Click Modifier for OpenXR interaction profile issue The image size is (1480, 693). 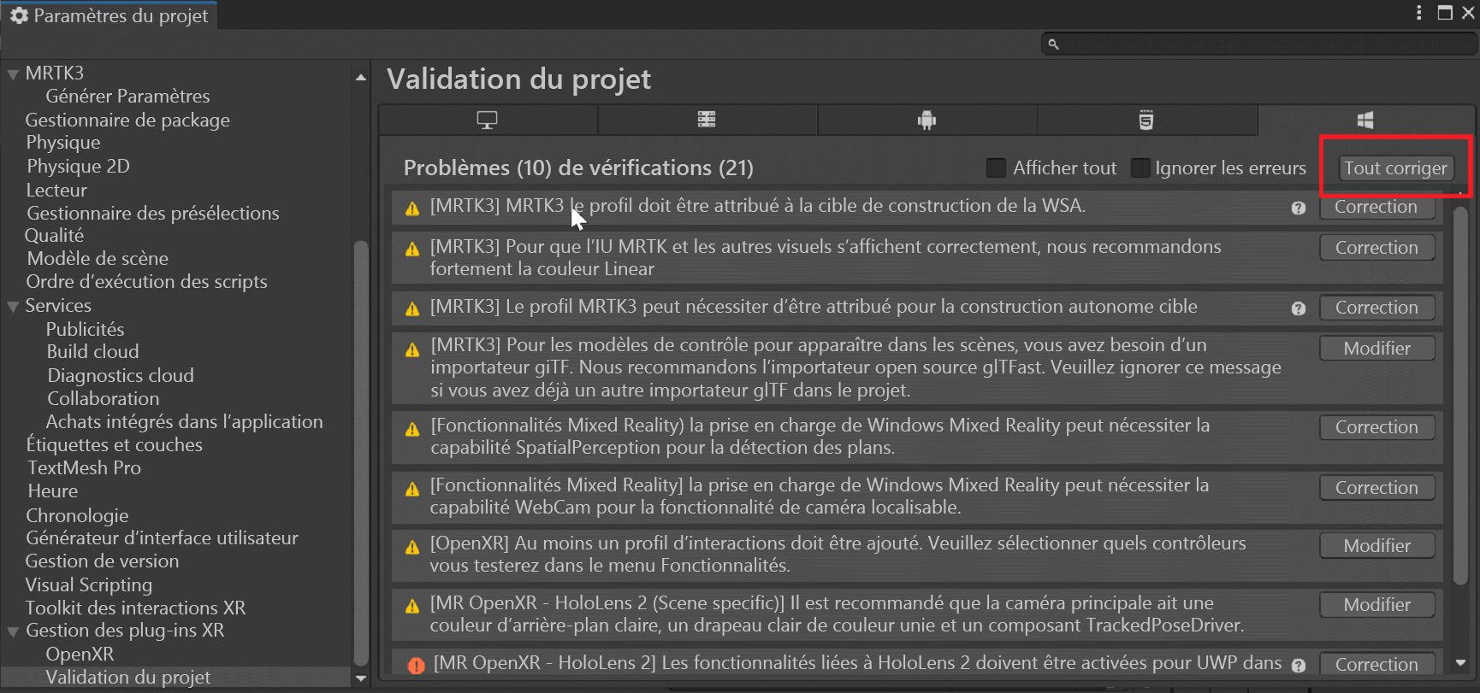point(1376,546)
